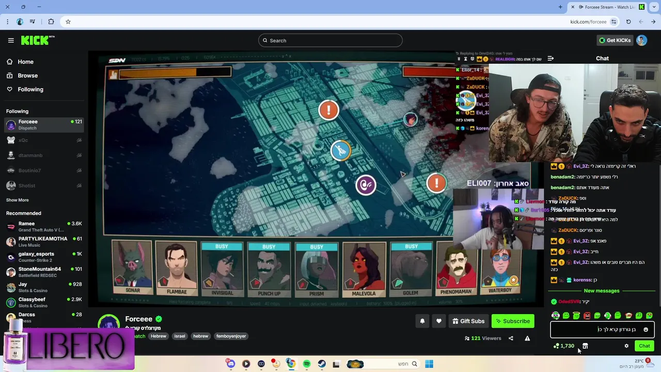Open the Windows Start menu
Image resolution: width=661 pixels, height=372 pixels.
pyautogui.click(x=429, y=364)
